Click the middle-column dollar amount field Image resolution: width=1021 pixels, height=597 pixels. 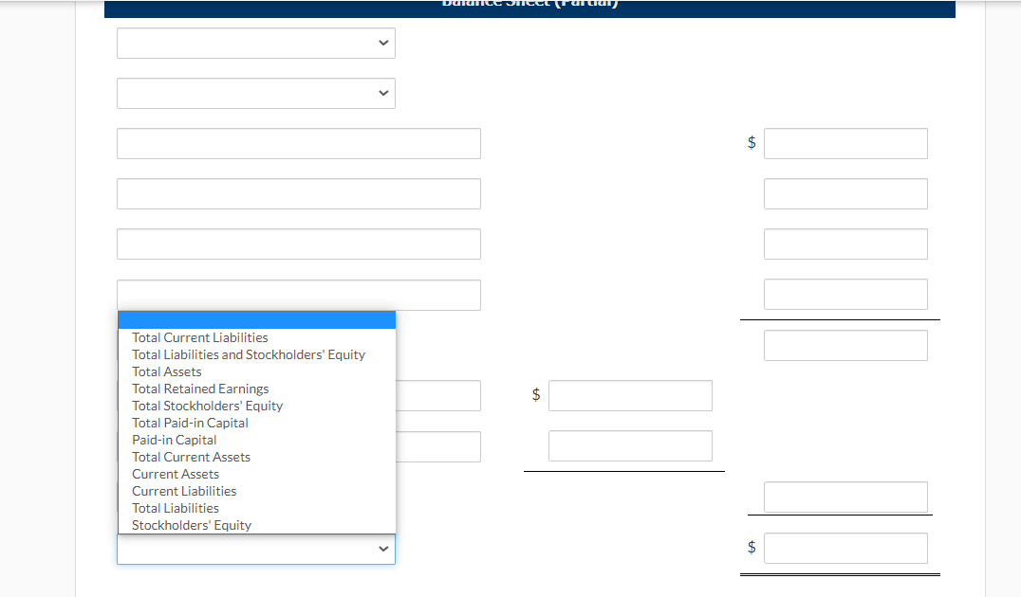630,395
